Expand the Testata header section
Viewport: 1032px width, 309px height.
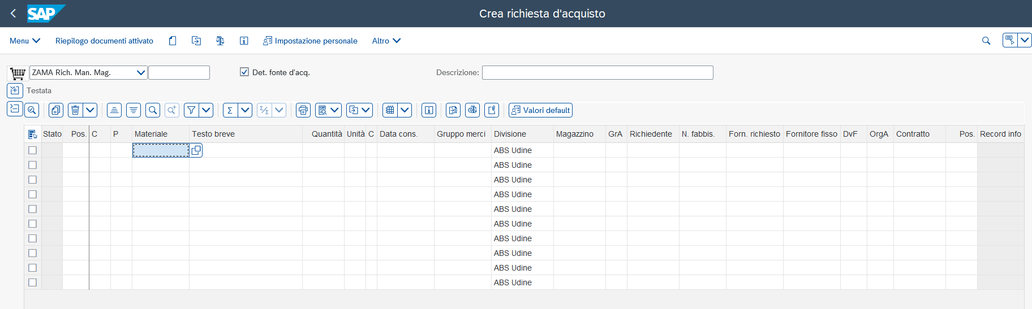(15, 90)
